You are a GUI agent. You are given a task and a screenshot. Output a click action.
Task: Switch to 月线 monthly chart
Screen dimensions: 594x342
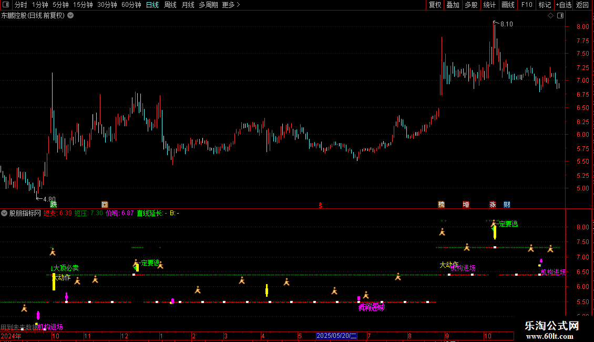click(x=188, y=5)
